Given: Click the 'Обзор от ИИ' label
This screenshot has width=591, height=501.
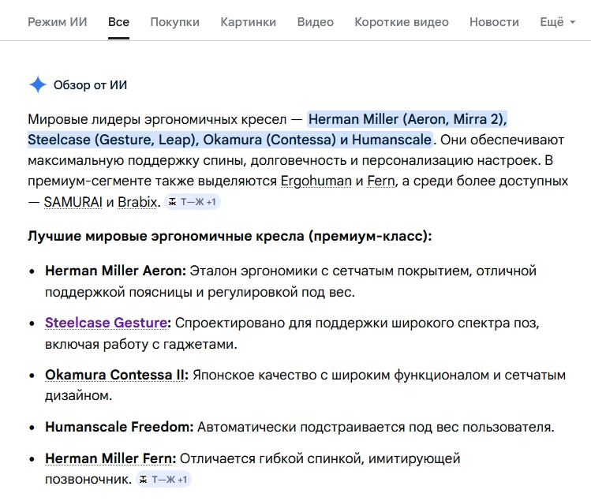Looking at the screenshot, I should click(90, 85).
